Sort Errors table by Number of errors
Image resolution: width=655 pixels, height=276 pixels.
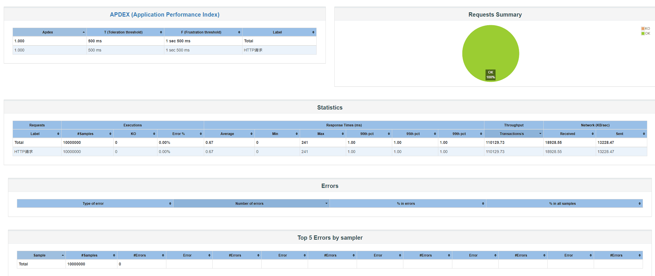pos(251,203)
